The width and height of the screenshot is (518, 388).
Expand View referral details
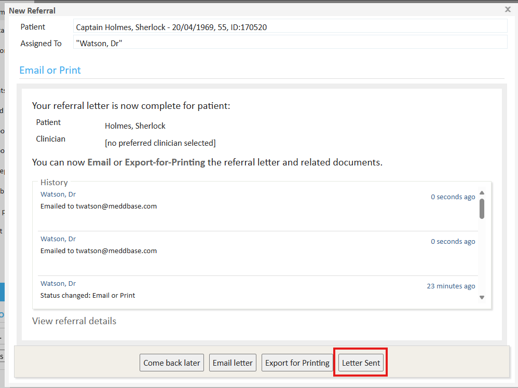tap(74, 321)
